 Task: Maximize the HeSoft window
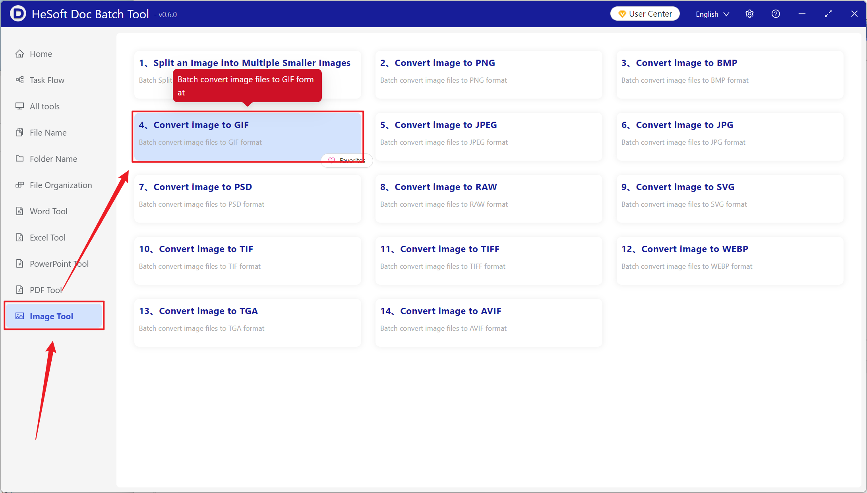click(828, 14)
